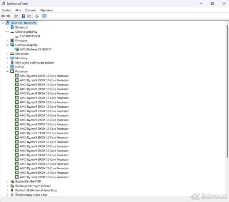The width and height of the screenshot is (229, 202).
Task: Collapse the DESKTOP-3MR6F2M root node
Action: [x=3, y=23]
